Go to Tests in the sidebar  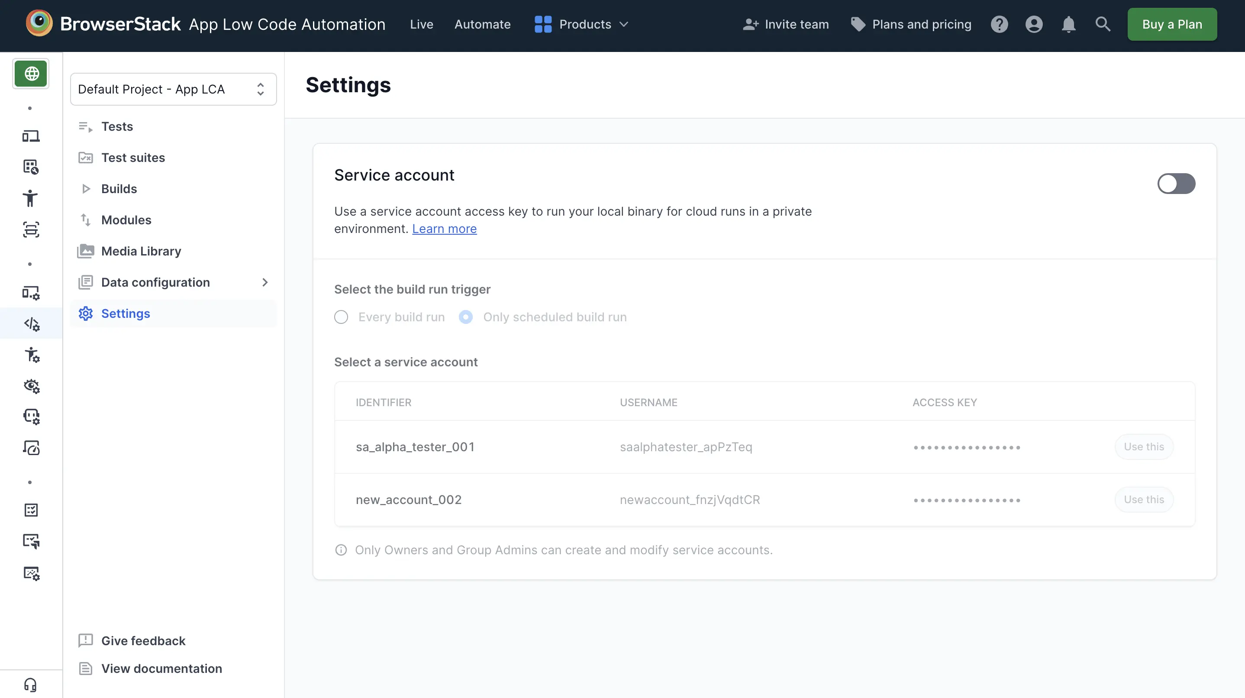point(173,126)
